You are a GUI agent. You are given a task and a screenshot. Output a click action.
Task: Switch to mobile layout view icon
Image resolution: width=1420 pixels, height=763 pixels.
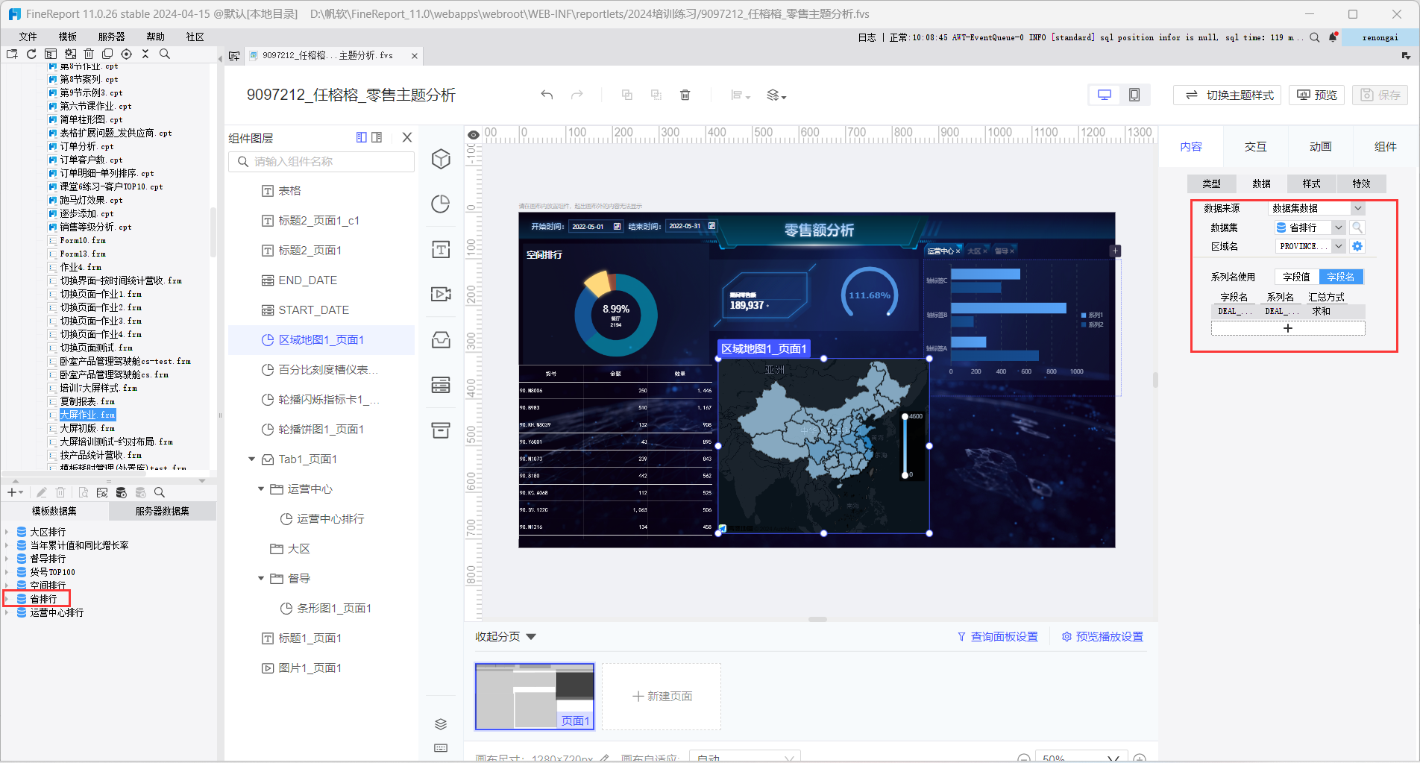1134,95
